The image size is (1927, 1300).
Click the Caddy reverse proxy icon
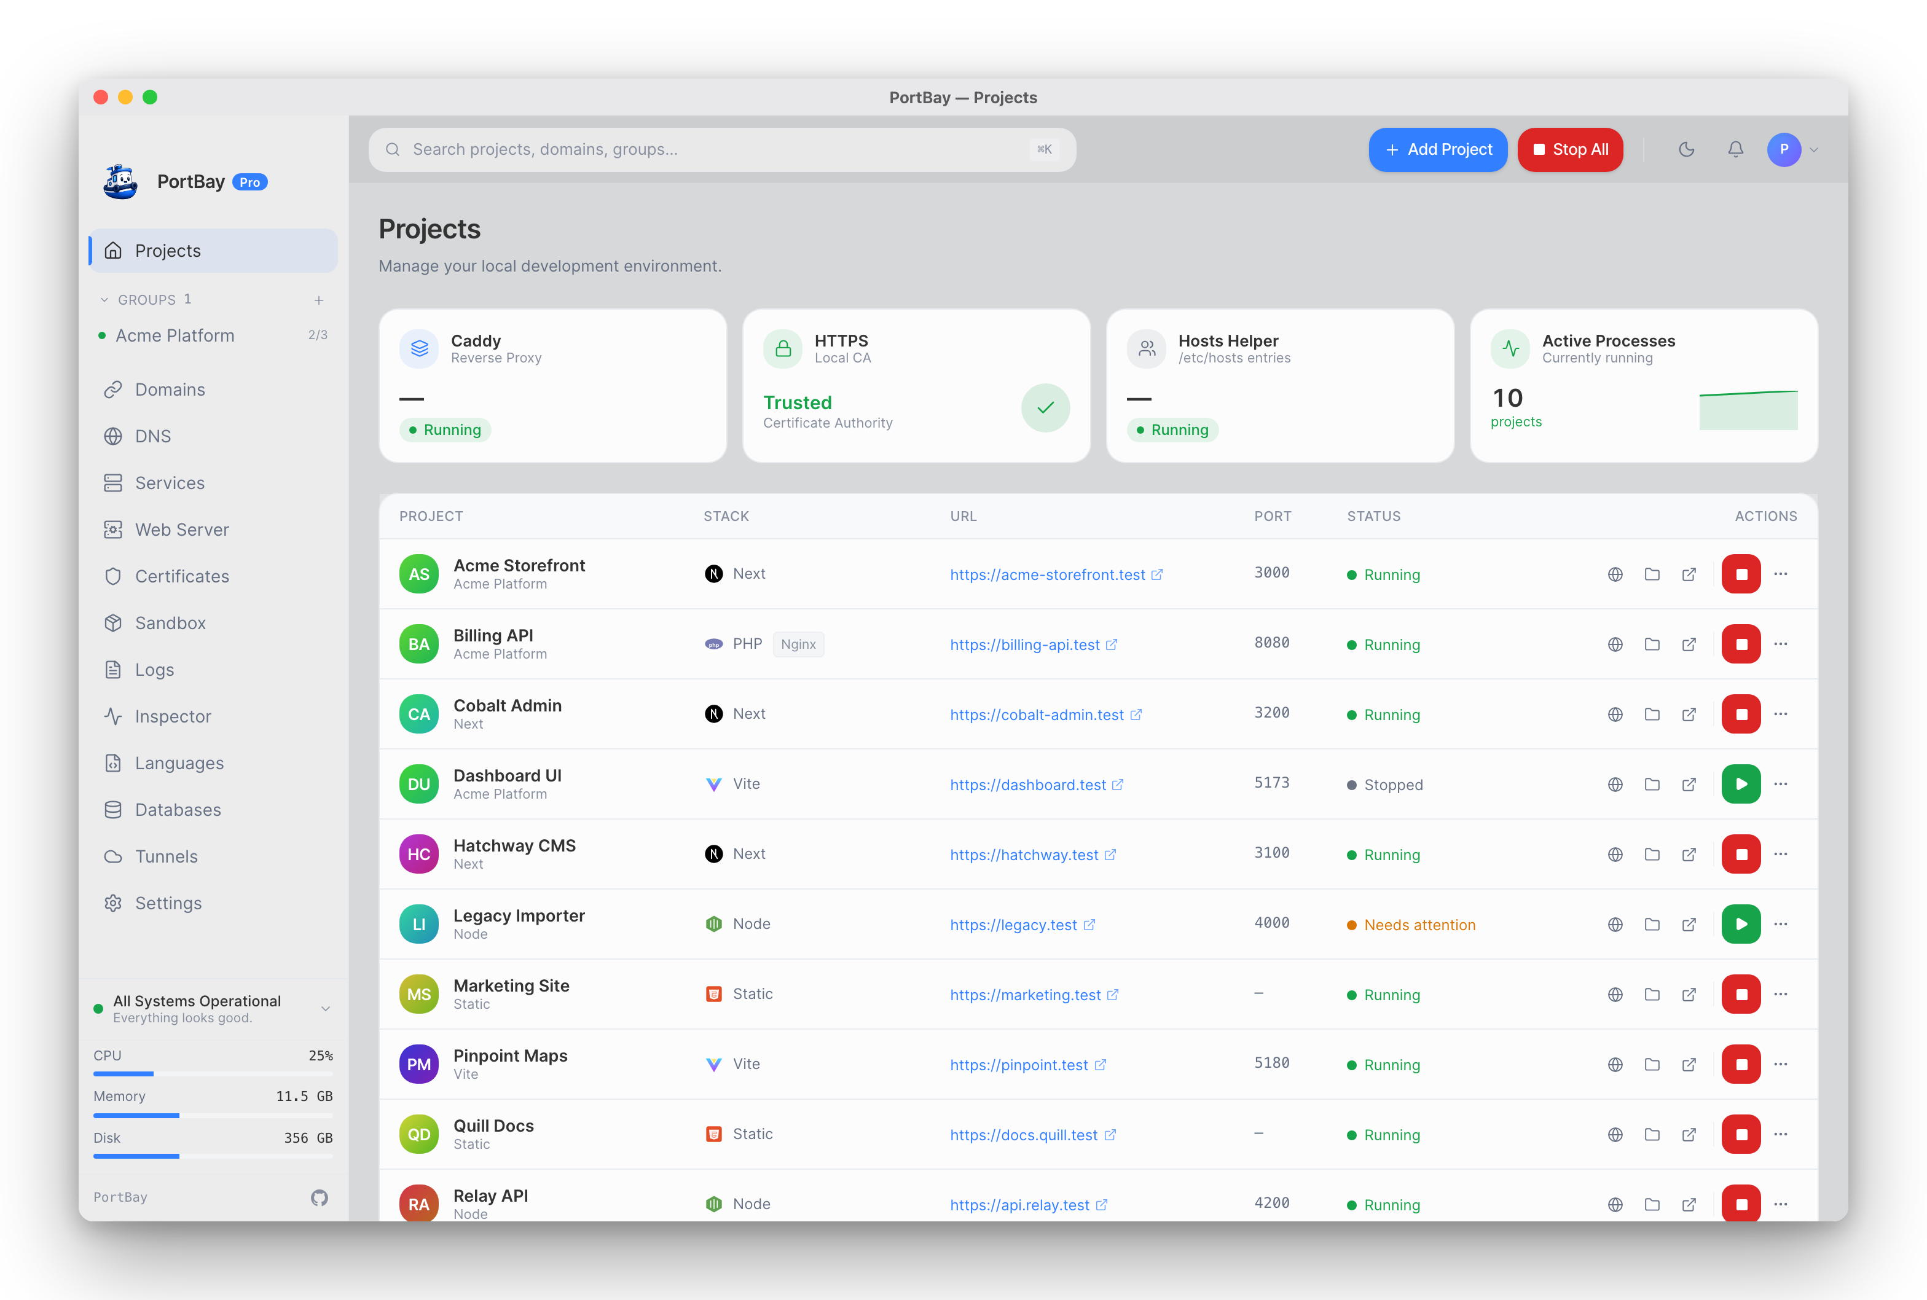click(418, 348)
